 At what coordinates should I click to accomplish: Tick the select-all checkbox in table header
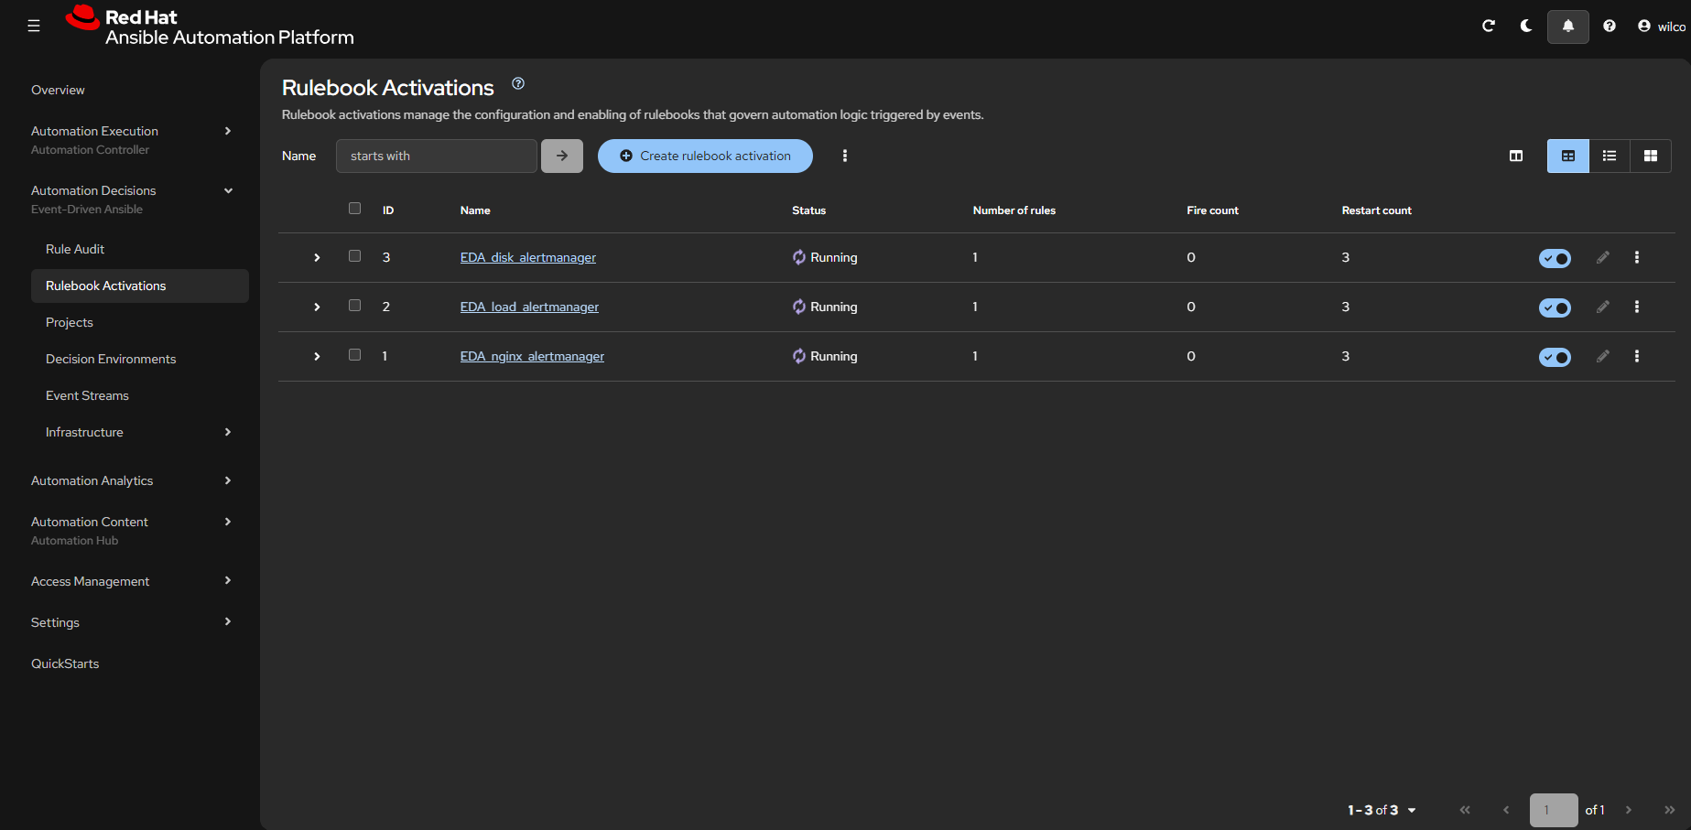click(x=355, y=209)
